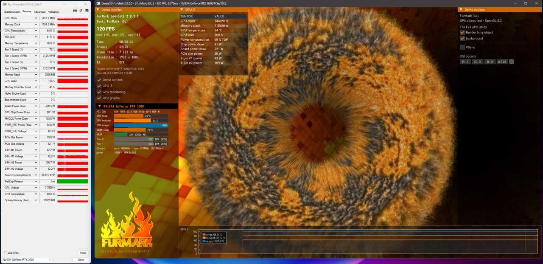Click the GPU hotspot bar in monitoring section
The image size is (543, 264).
pyautogui.click(x=141, y=121)
